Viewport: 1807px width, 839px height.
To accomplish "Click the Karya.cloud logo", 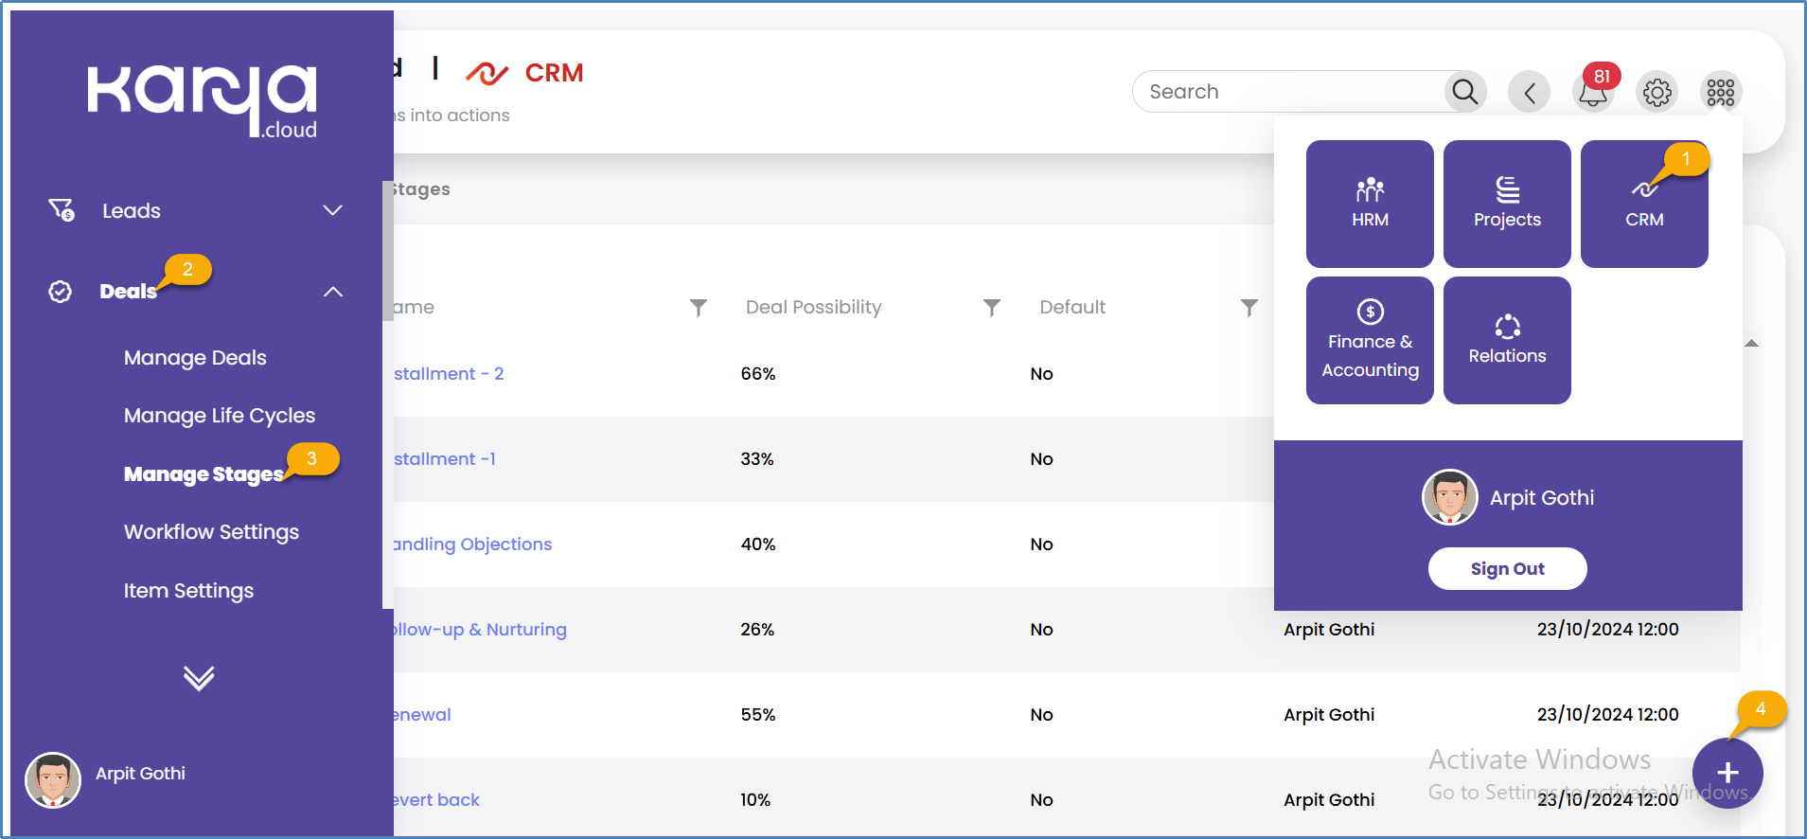I will (x=203, y=101).
